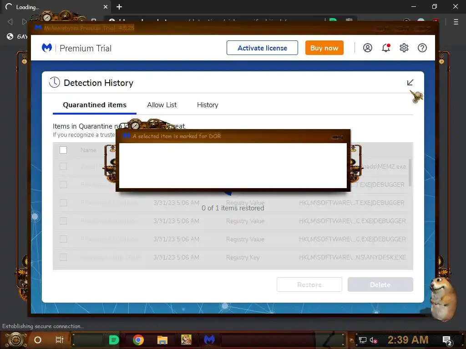Image resolution: width=466 pixels, height=349 pixels.
Task: Go forward in the browser
Action: click(x=24, y=22)
